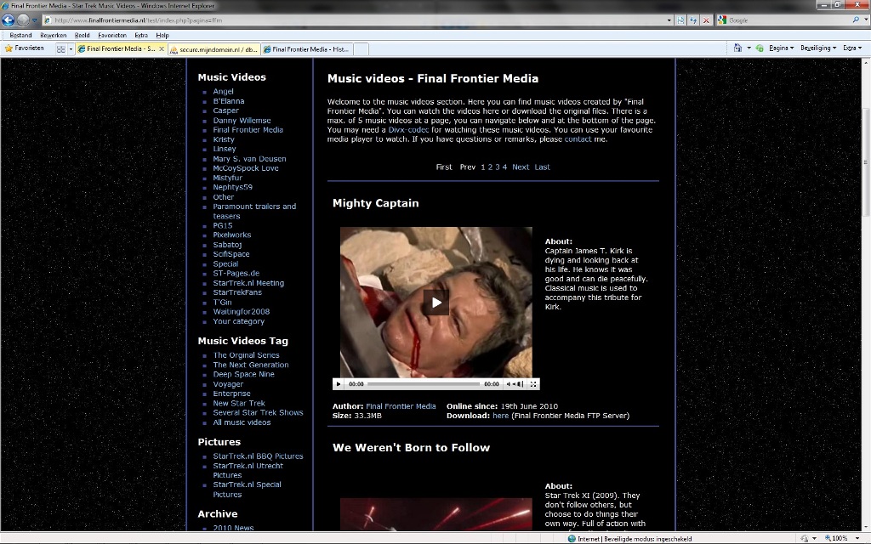The height and width of the screenshot is (544, 871).
Task: Open the Bestand menu
Action: [x=20, y=35]
